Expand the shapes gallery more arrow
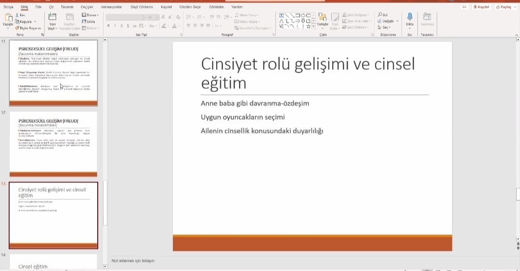Viewport: 520px width, 271px height. click(313, 26)
